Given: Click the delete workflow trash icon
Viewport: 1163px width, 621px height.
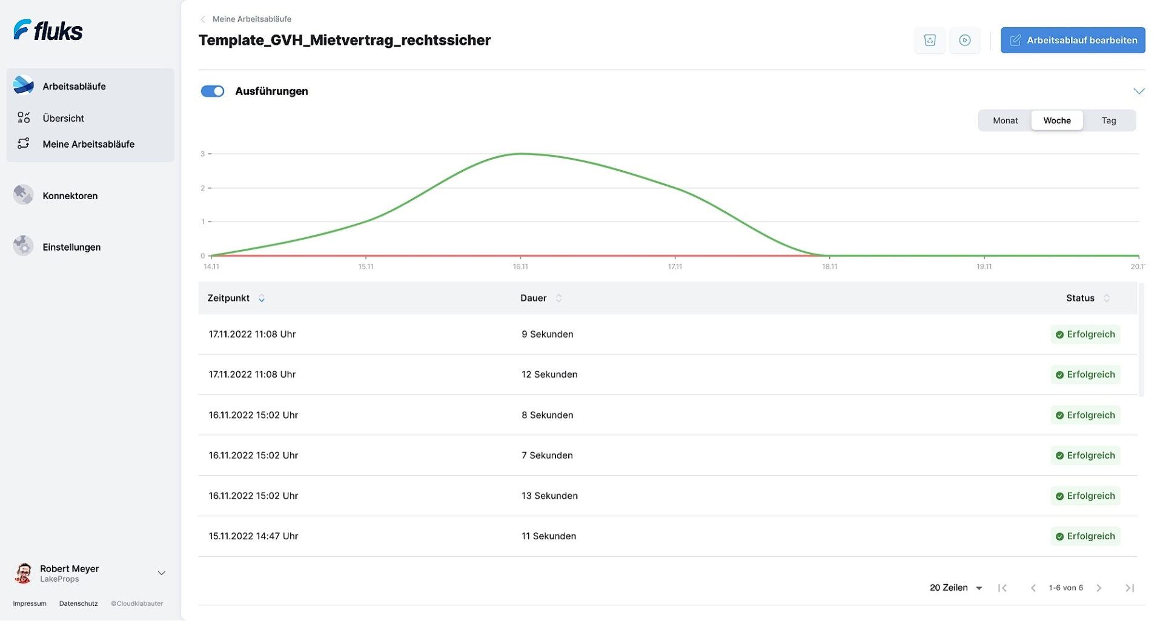Looking at the screenshot, I should point(930,40).
